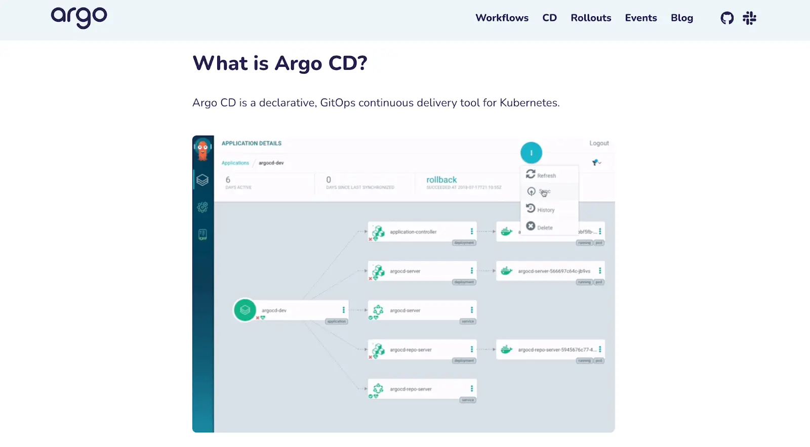Image resolution: width=810 pixels, height=447 pixels.
Task: Open the Argo logo home link
Action: tap(79, 18)
